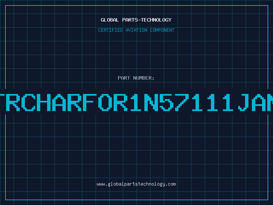The width and height of the screenshot is (273, 205).
Task: Open www.globalpartstechnology.com link
Action: 136,184
